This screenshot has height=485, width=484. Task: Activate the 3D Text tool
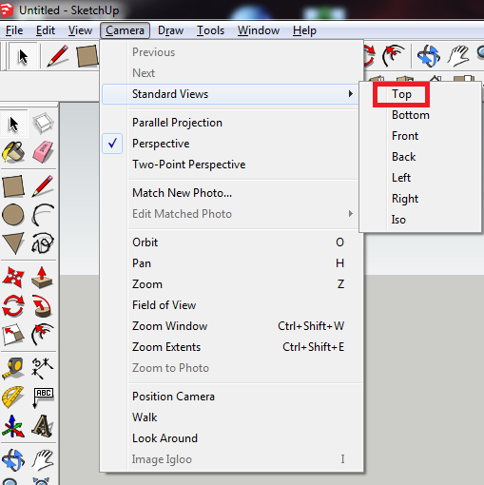coord(42,426)
